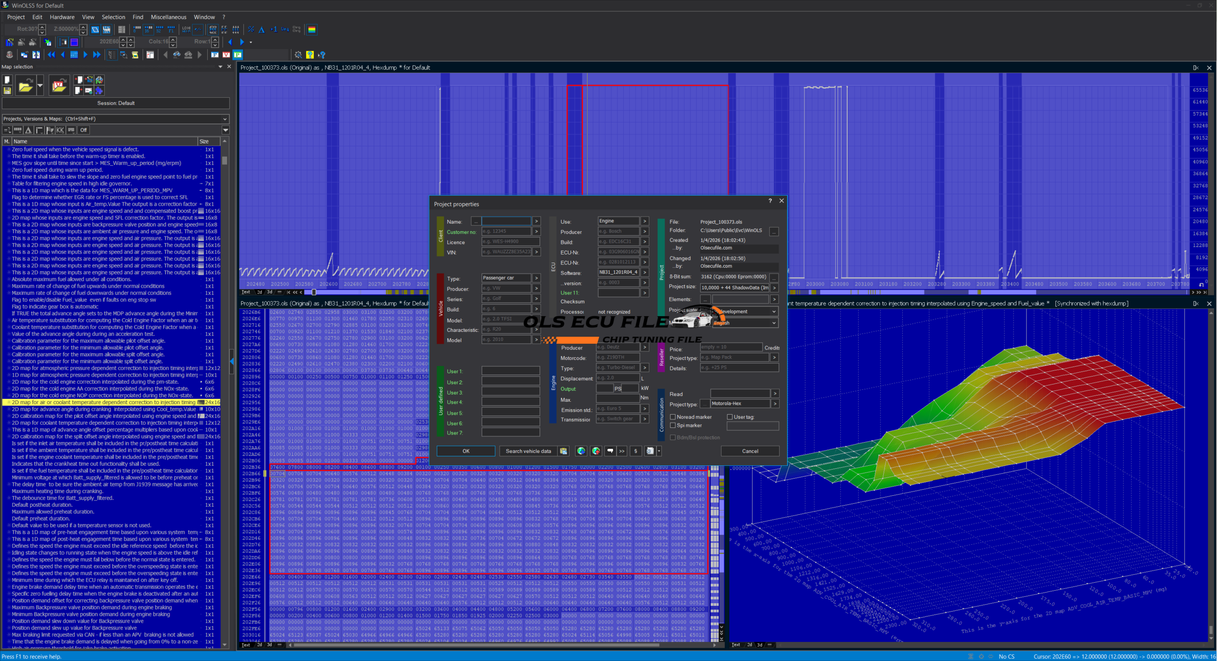
Task: Click the yellow question mark help icon
Action: [310, 55]
